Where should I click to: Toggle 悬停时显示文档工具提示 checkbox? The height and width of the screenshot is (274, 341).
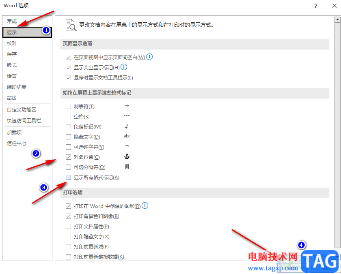click(x=68, y=78)
